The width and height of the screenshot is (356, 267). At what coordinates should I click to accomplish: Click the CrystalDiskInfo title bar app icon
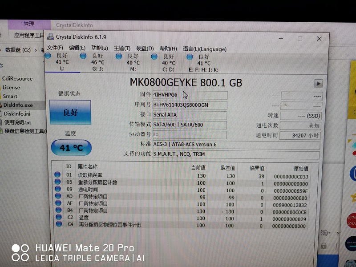(50, 36)
